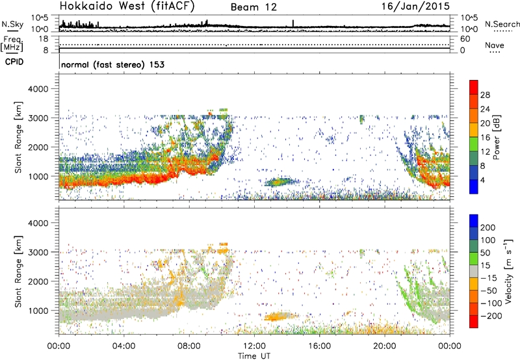520x360 pixels.
Task: Click 'Slant Range [km]' label of velocity panel
Action: pyautogui.click(x=19, y=272)
